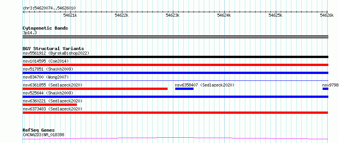The height and width of the screenshot is (143, 339).
Task: Select the CACNA2D3 magenta gene track line
Action: click(175, 138)
